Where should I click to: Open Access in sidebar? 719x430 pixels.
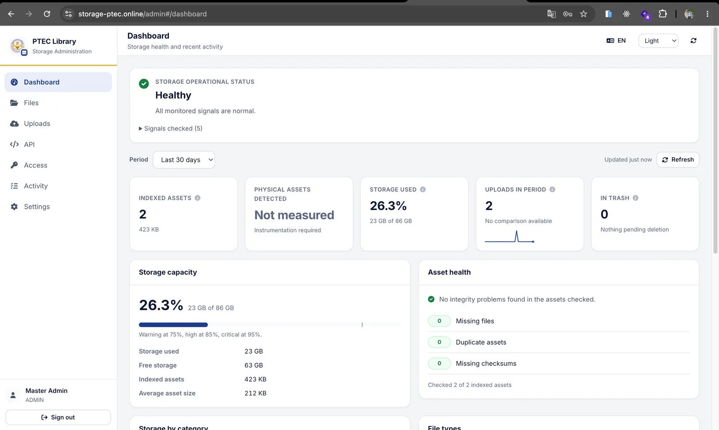point(58,165)
